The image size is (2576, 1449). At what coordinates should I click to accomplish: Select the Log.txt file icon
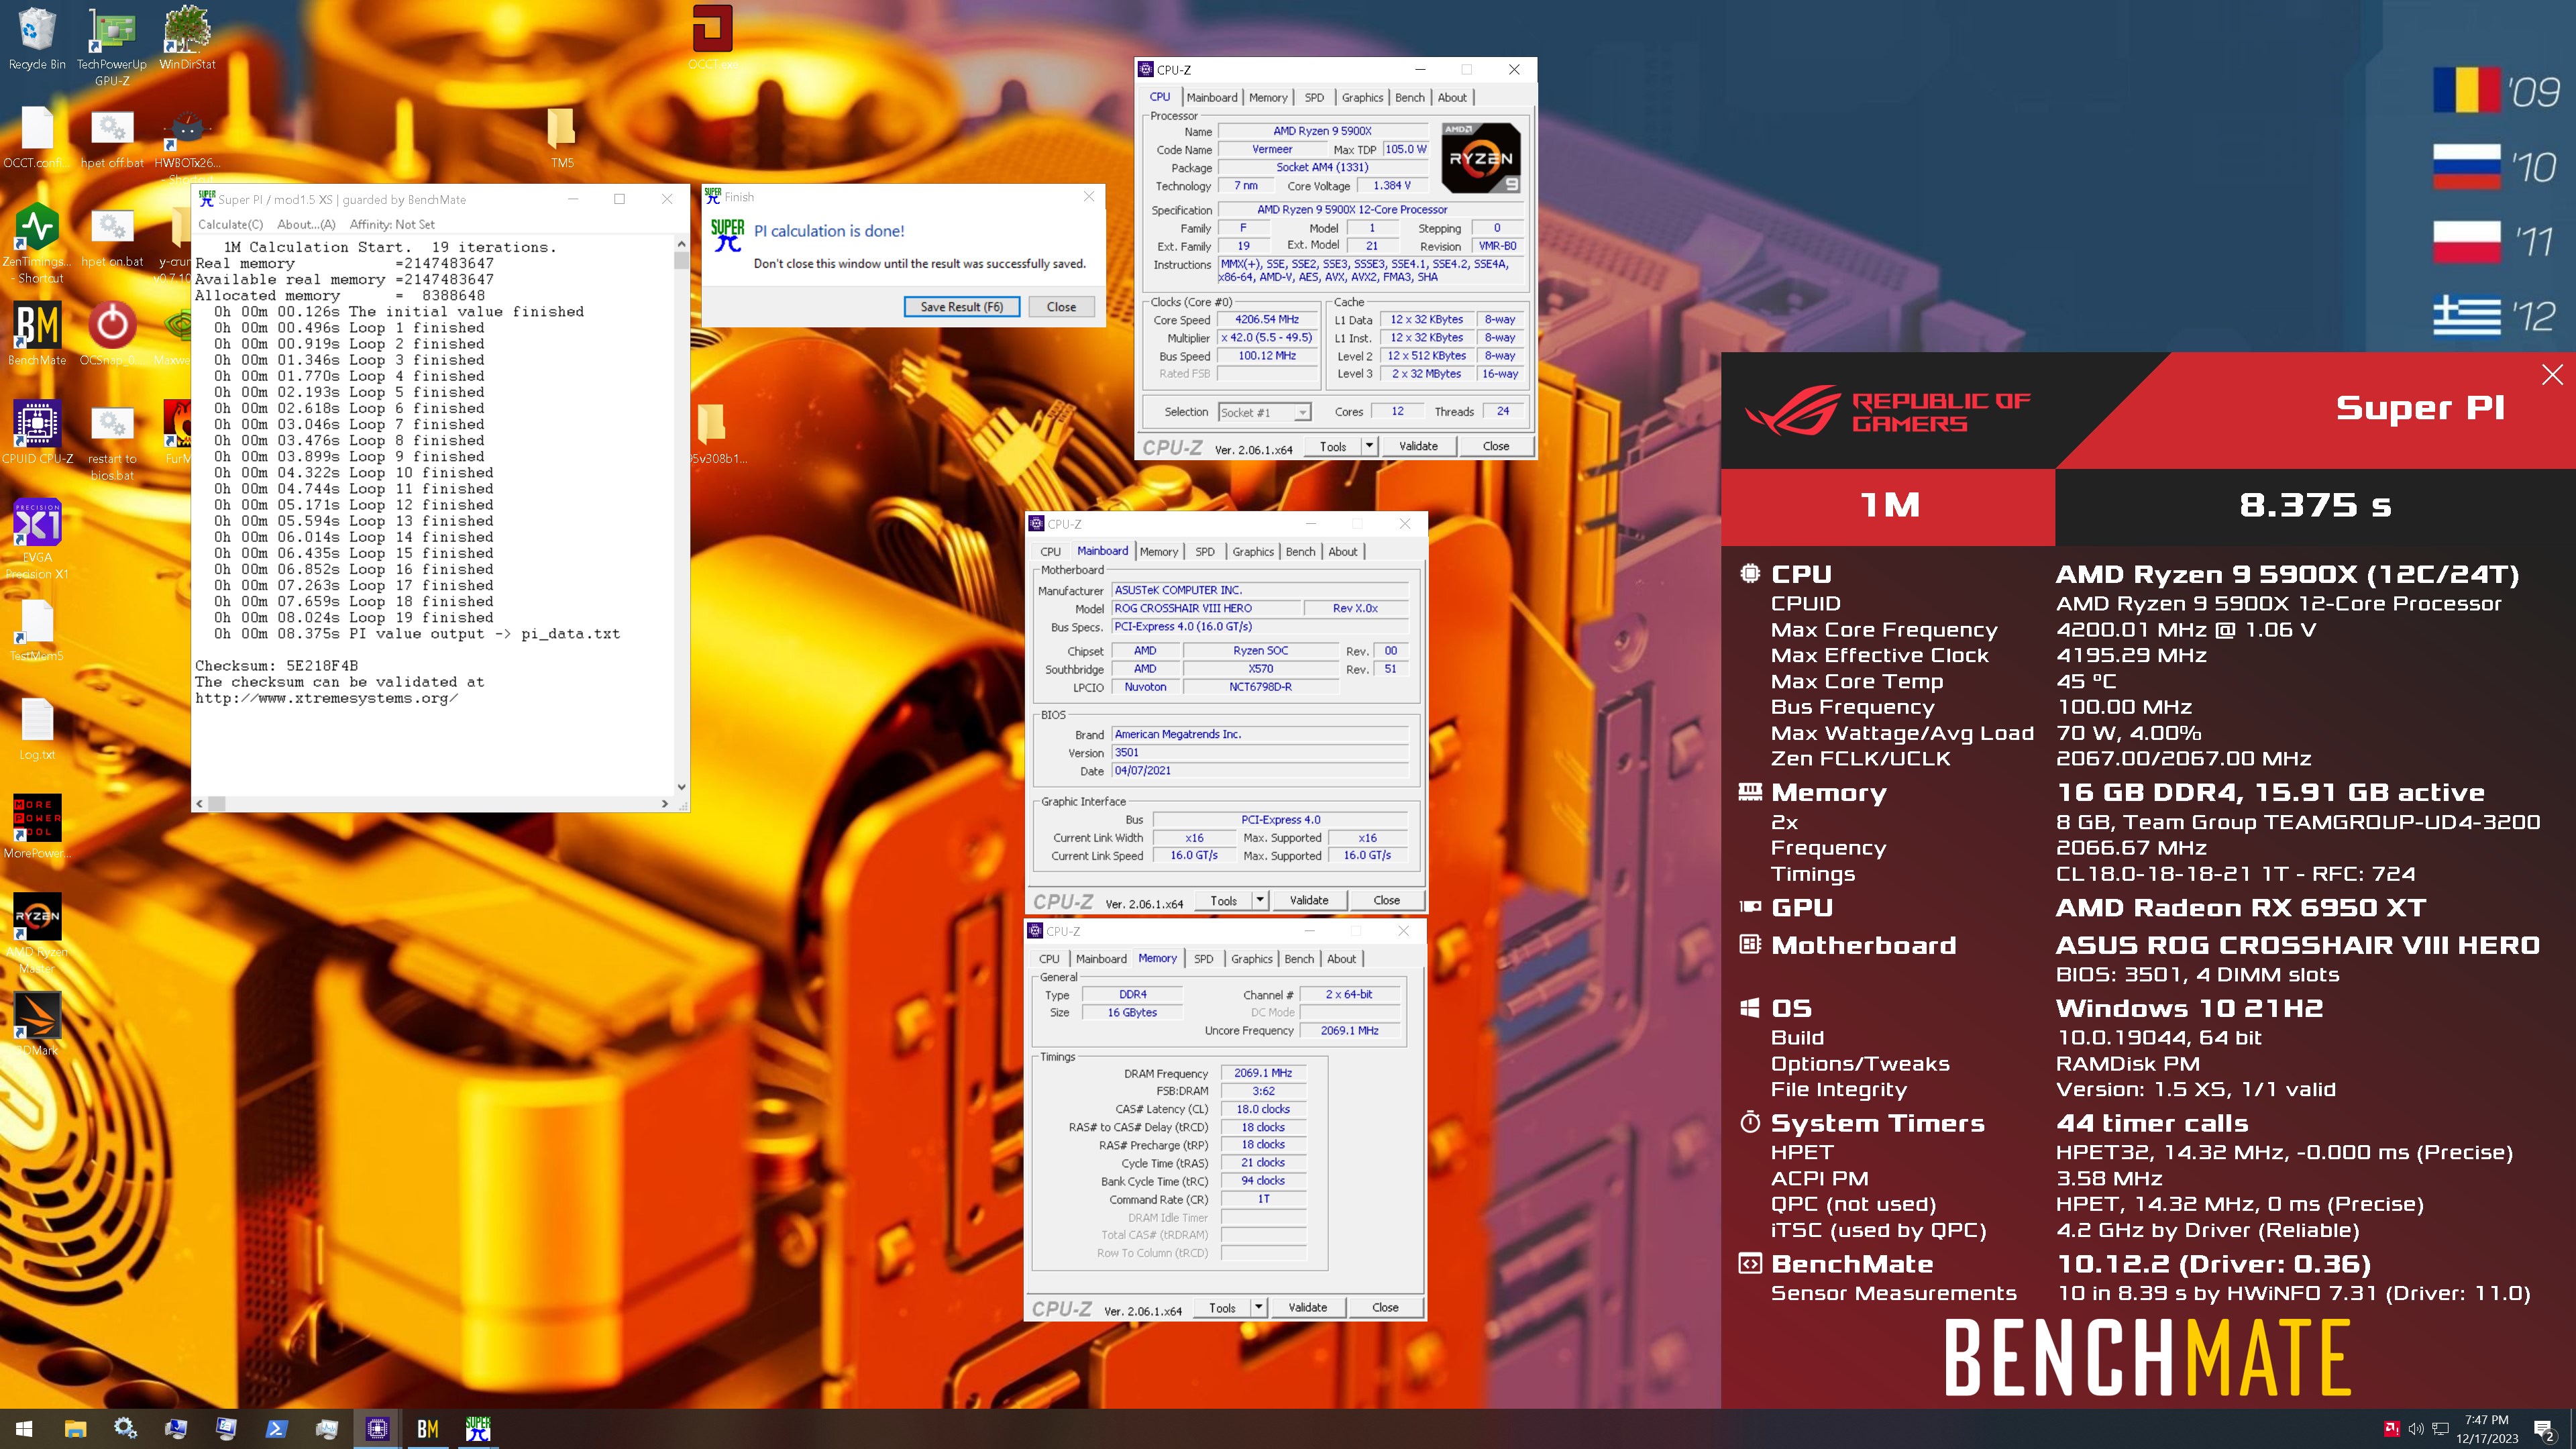tap(37, 730)
